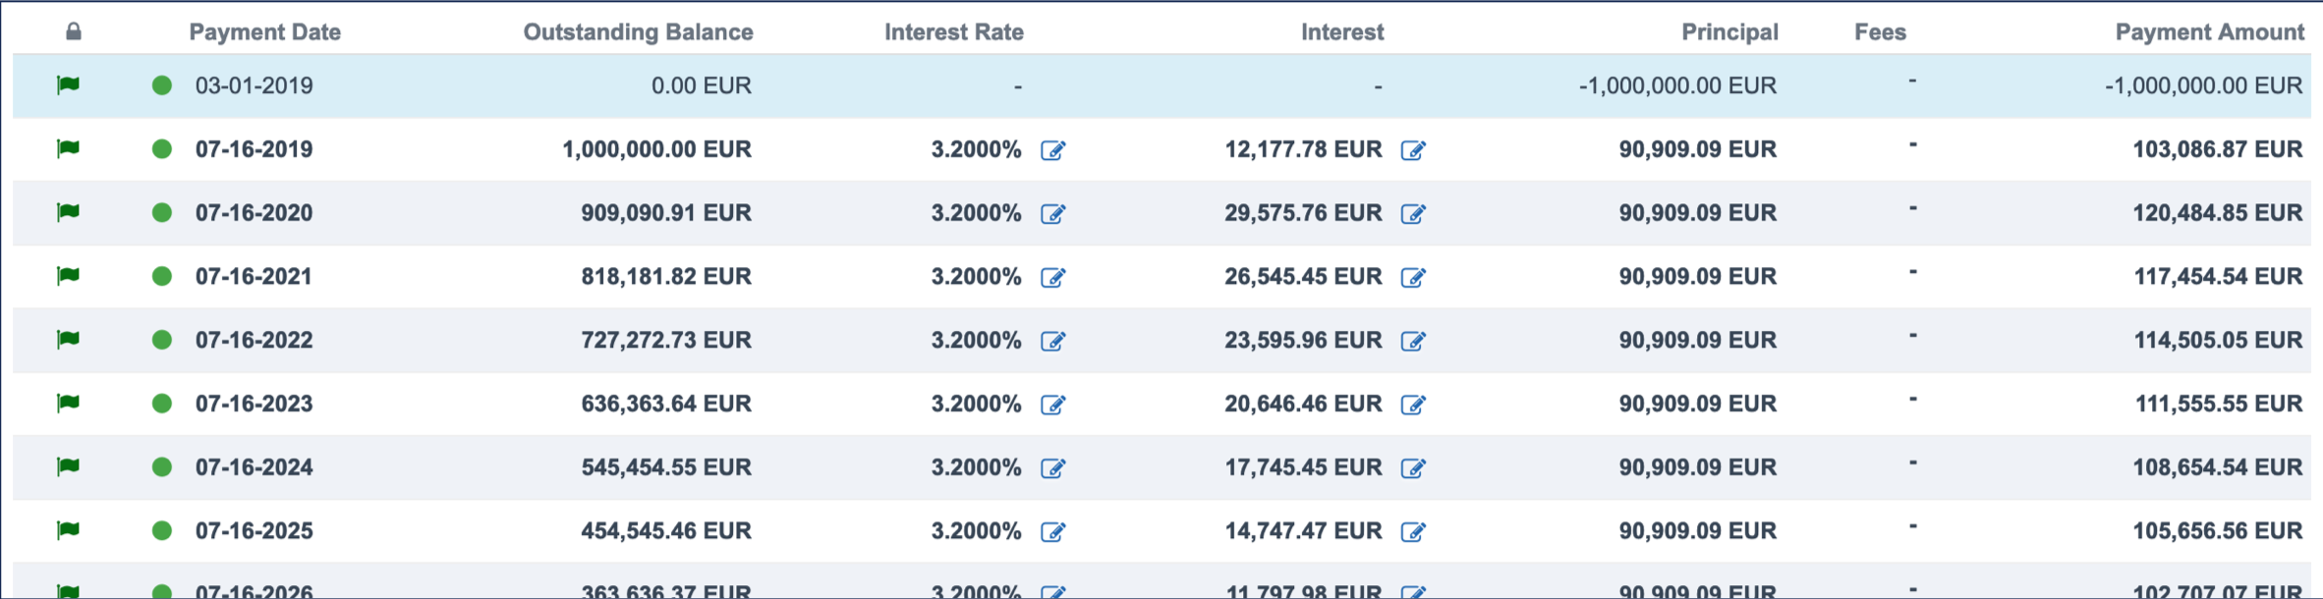This screenshot has width=2323, height=599.
Task: Select the 07-16-2020 payment date cell
Action: tap(254, 213)
